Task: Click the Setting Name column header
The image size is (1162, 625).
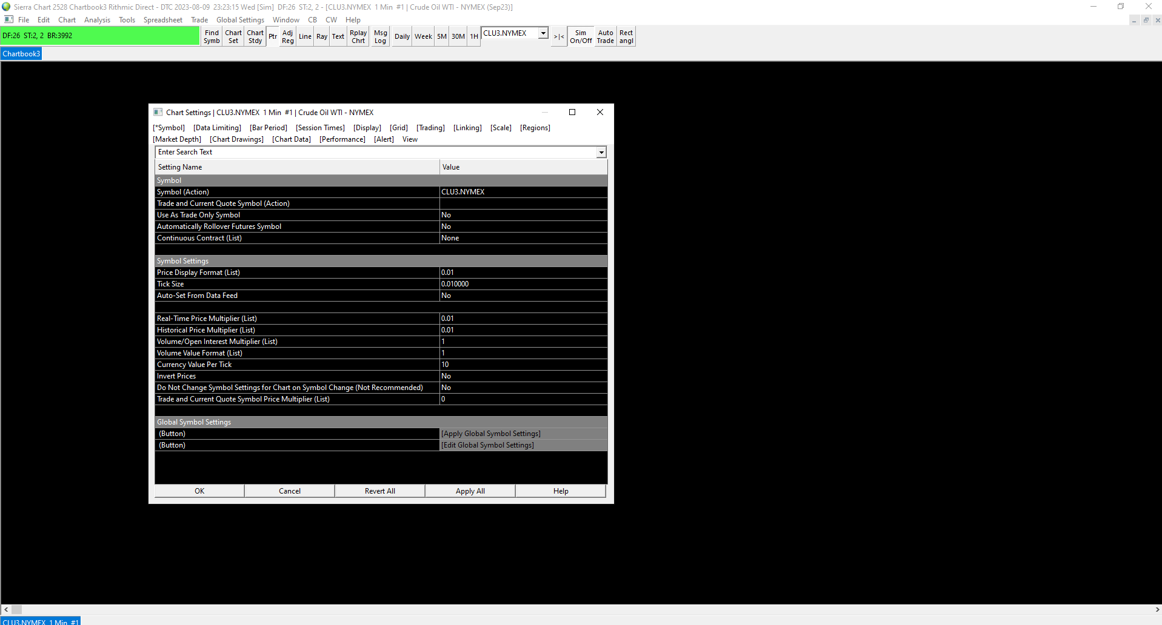Action: pyautogui.click(x=297, y=167)
